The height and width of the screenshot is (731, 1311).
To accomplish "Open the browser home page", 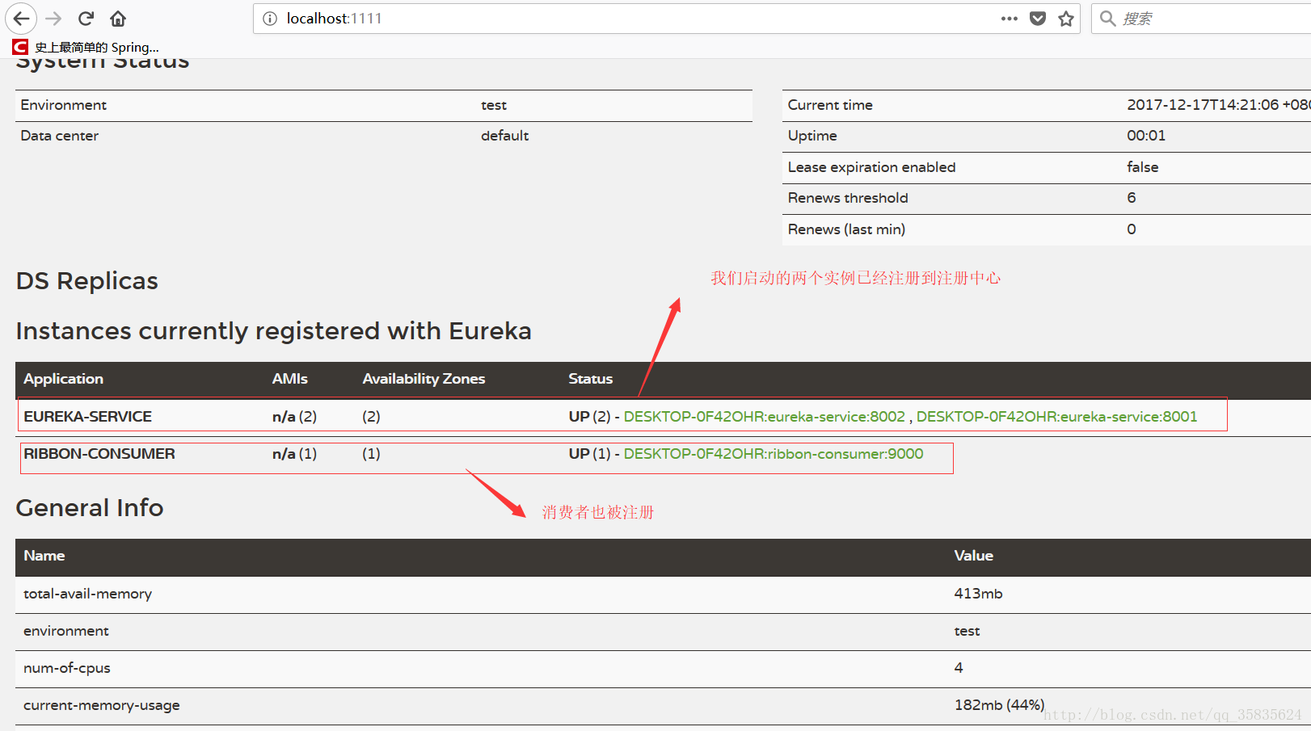I will pos(118,19).
